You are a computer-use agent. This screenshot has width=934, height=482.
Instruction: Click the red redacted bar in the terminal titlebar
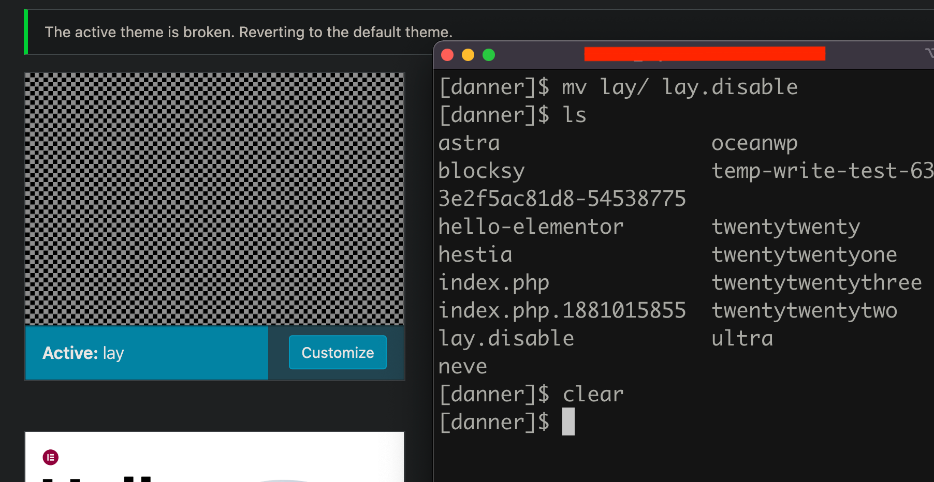pos(704,53)
